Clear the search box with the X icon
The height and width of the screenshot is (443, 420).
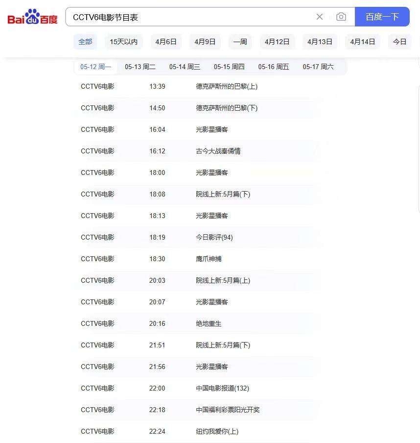[320, 17]
